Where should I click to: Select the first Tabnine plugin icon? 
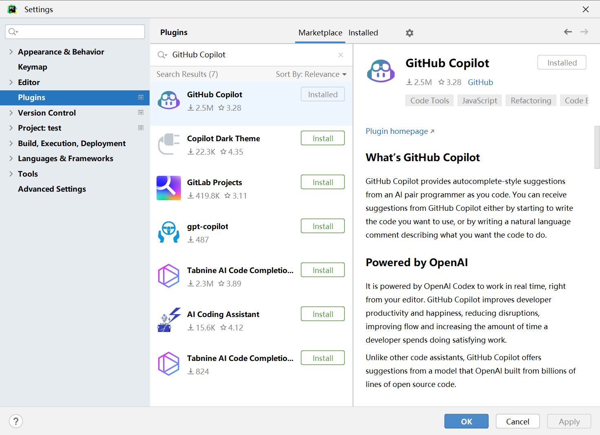coord(169,276)
